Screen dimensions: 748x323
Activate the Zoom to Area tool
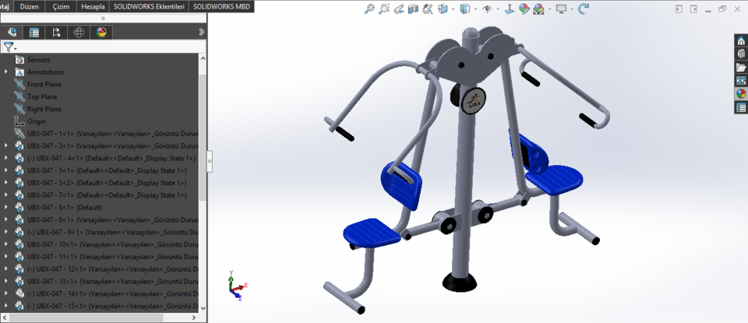[x=384, y=9]
